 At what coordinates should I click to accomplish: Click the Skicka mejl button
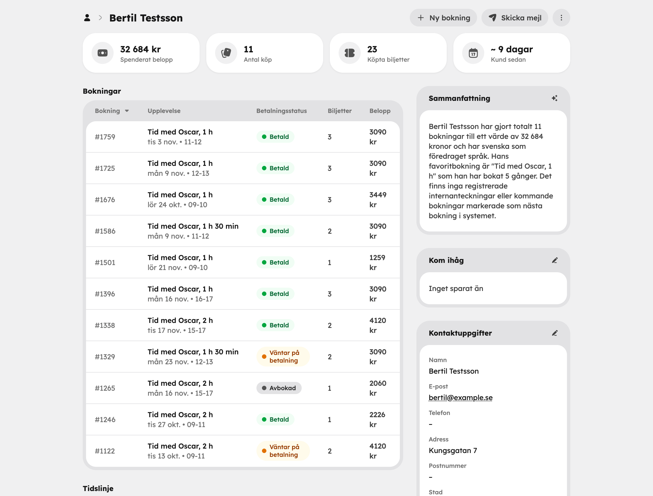click(515, 18)
